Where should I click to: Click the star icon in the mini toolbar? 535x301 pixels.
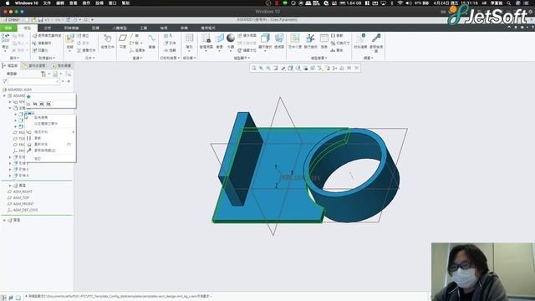pos(28,97)
